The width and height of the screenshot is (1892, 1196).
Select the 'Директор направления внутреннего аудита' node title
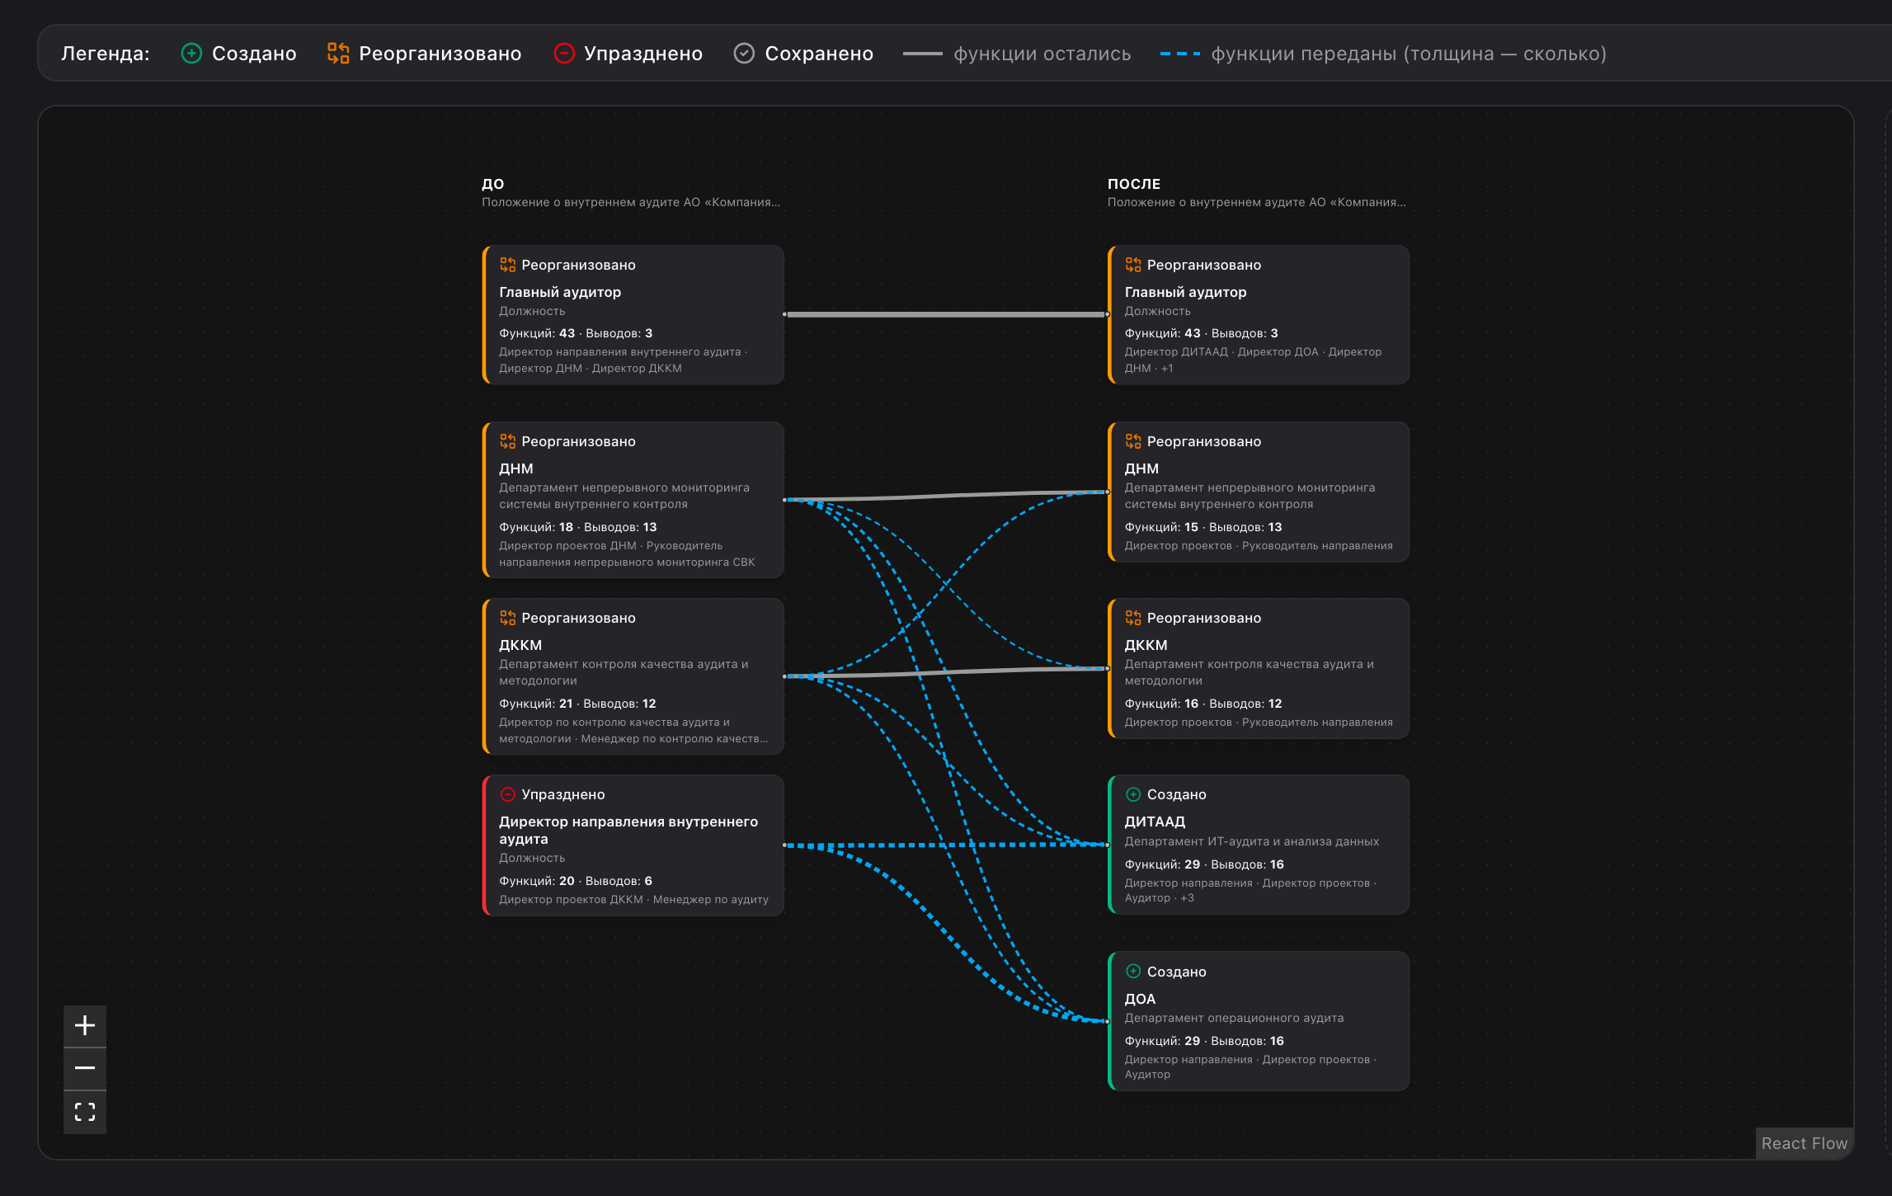(x=628, y=830)
